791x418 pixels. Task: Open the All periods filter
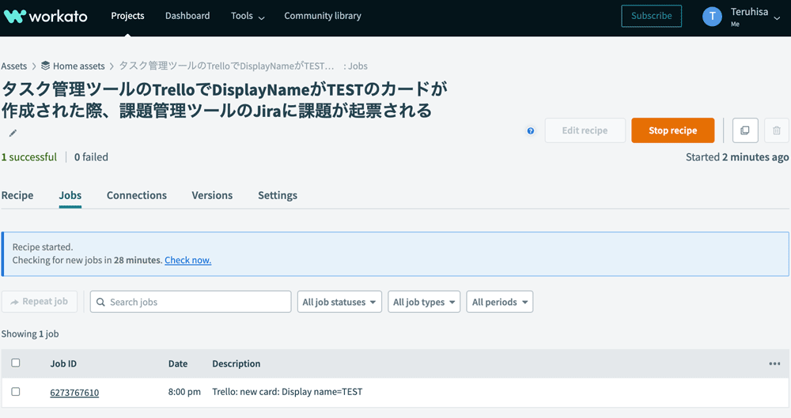(x=500, y=302)
